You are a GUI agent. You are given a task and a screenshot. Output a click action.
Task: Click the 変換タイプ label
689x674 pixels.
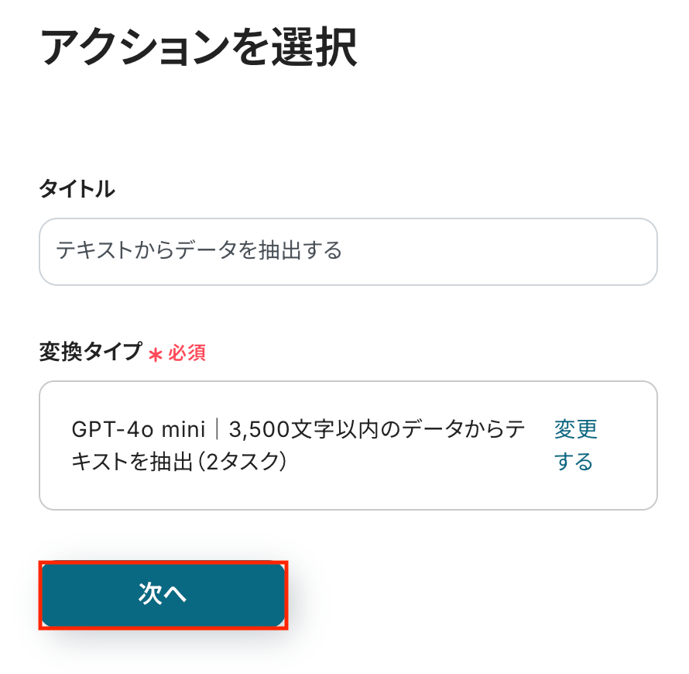pos(90,352)
